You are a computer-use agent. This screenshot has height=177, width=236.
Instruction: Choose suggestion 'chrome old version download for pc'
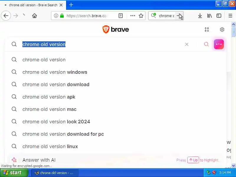(x=115, y=134)
